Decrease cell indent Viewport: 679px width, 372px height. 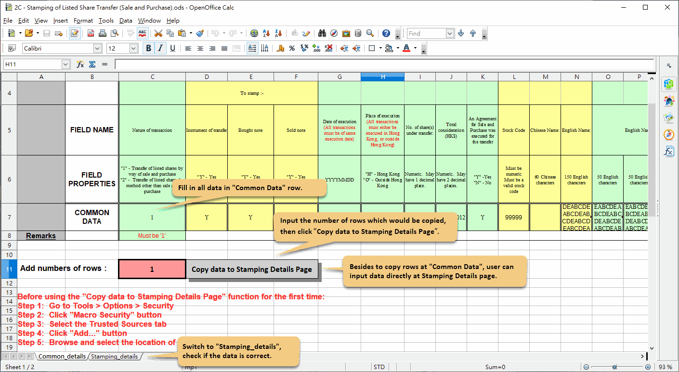click(344, 48)
